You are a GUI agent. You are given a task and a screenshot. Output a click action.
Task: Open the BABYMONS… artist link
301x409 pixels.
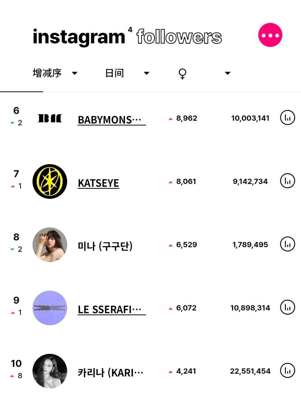(112, 120)
